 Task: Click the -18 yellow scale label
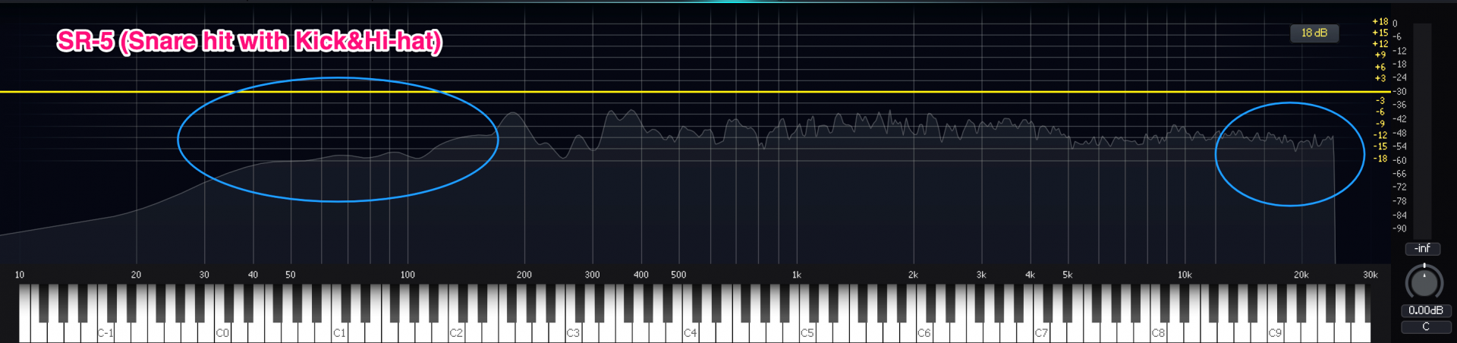(x=1380, y=159)
